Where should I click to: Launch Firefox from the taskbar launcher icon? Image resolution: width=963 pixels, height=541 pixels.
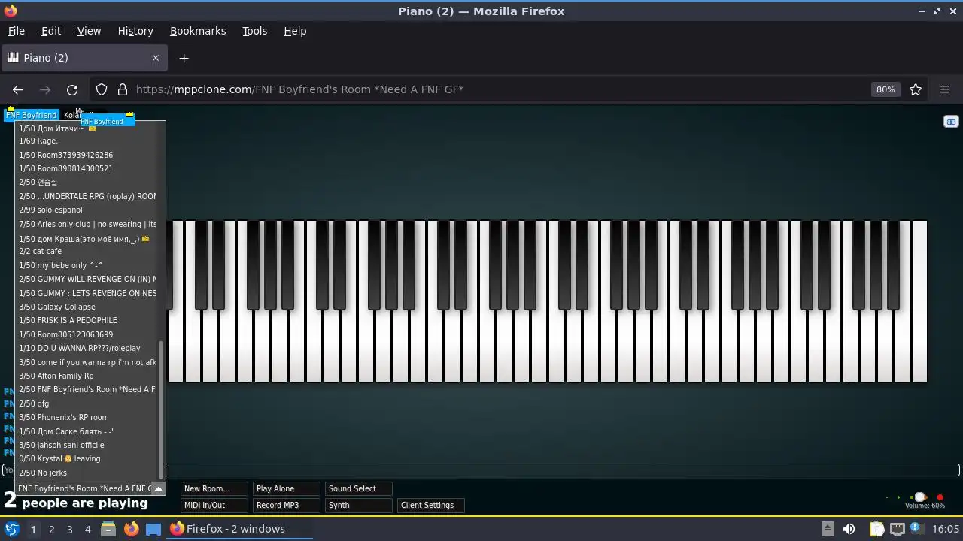(131, 529)
